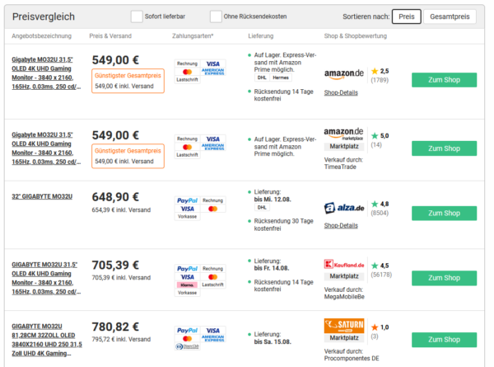Click orange star rating for Saturn seller

click(375, 327)
